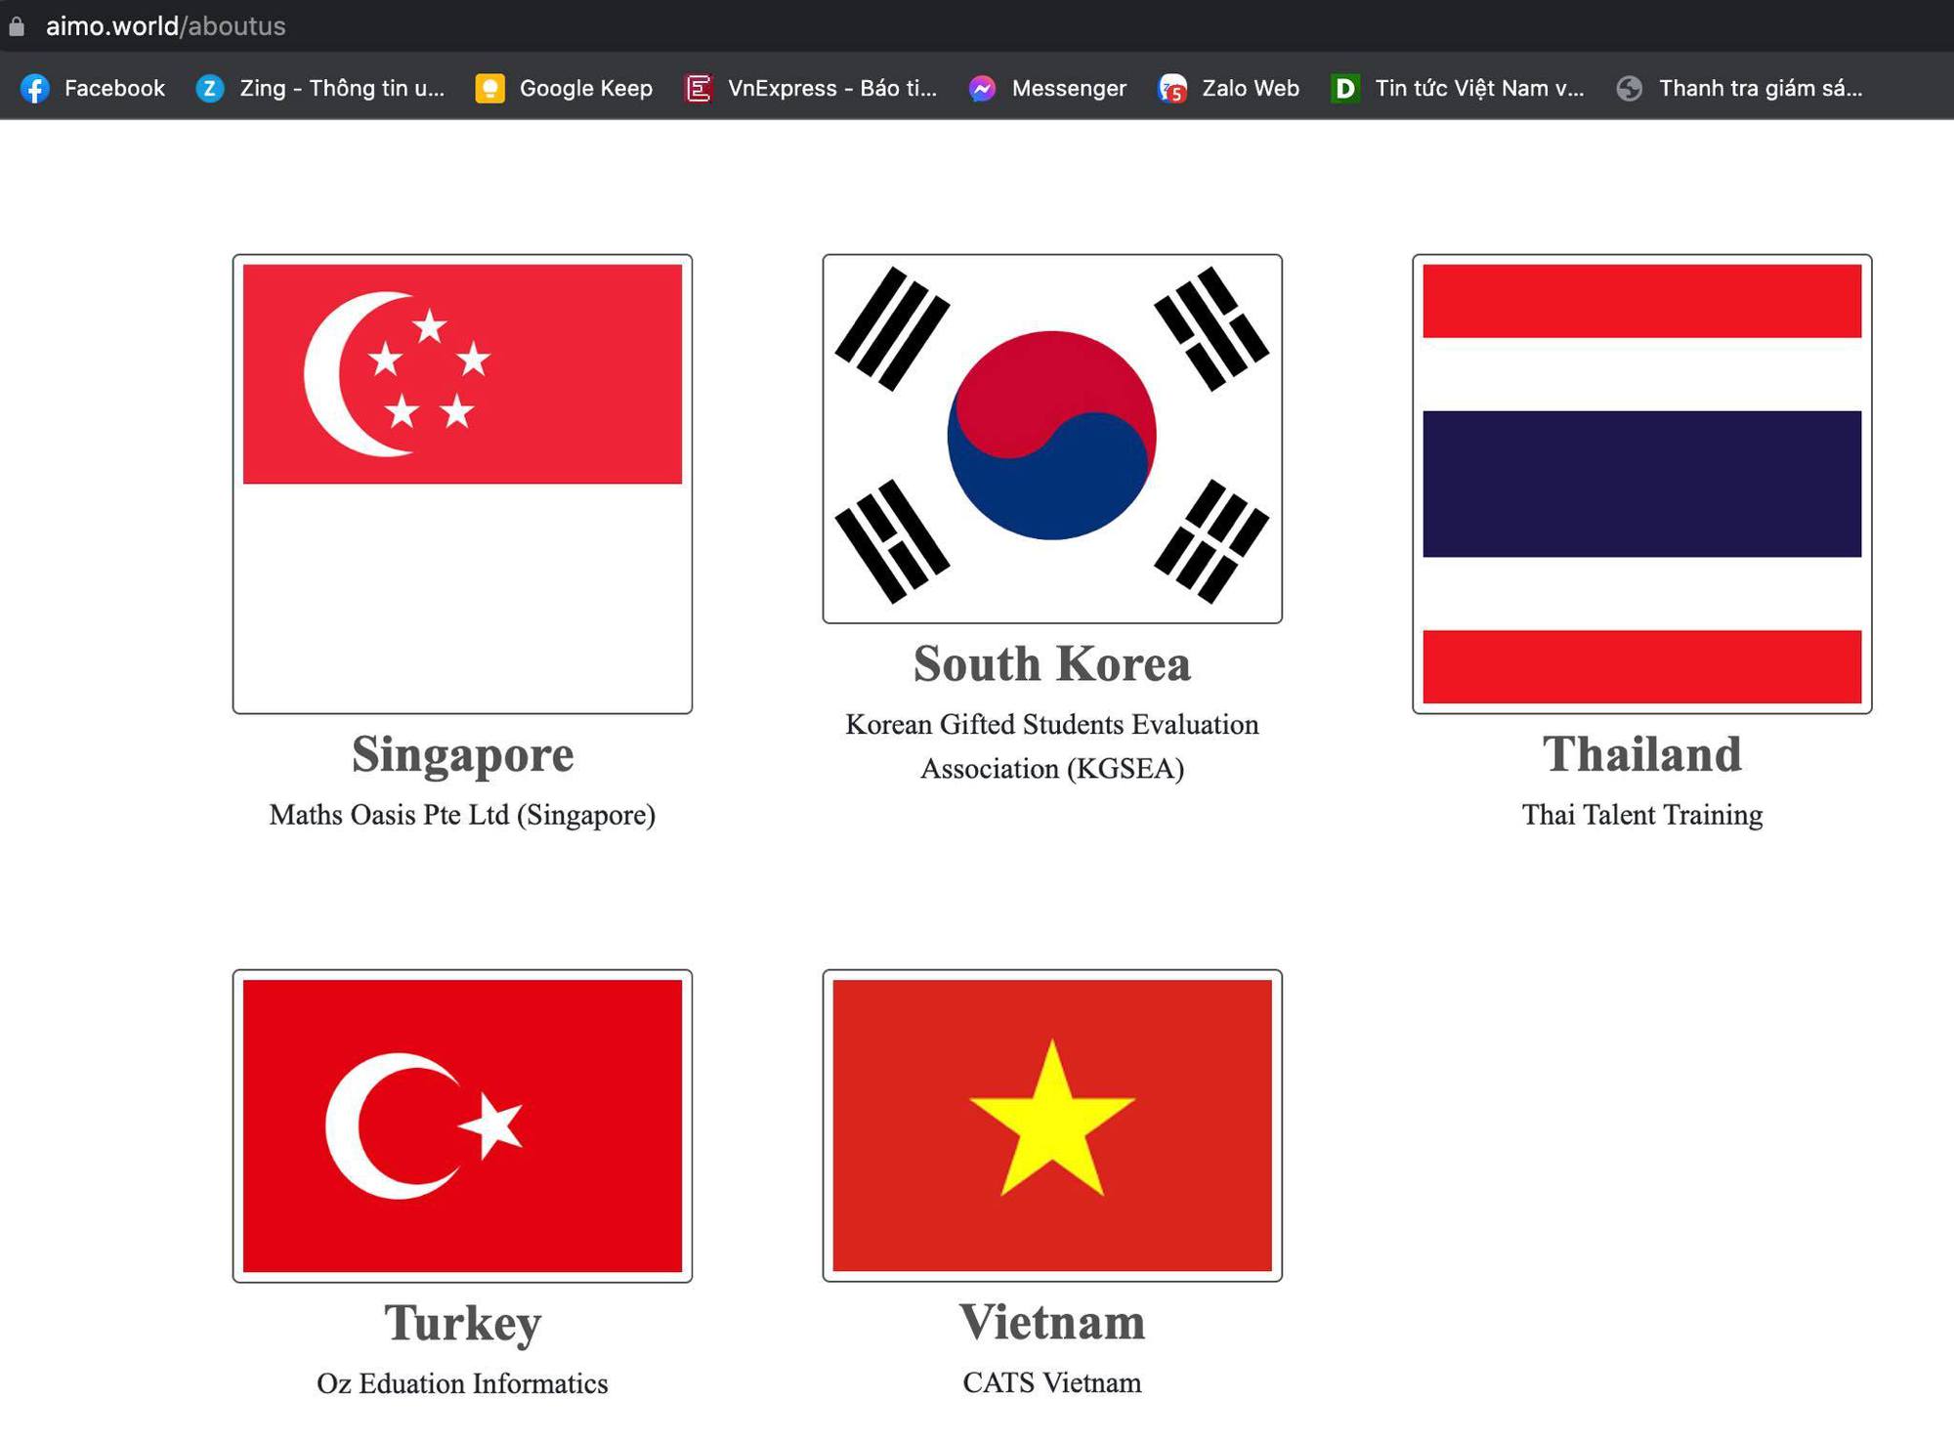Click the Vietnam heading

(x=1052, y=1322)
